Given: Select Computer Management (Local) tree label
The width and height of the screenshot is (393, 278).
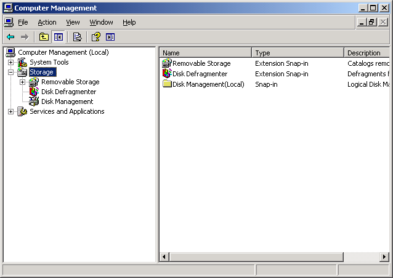Looking at the screenshot, I should (x=63, y=52).
